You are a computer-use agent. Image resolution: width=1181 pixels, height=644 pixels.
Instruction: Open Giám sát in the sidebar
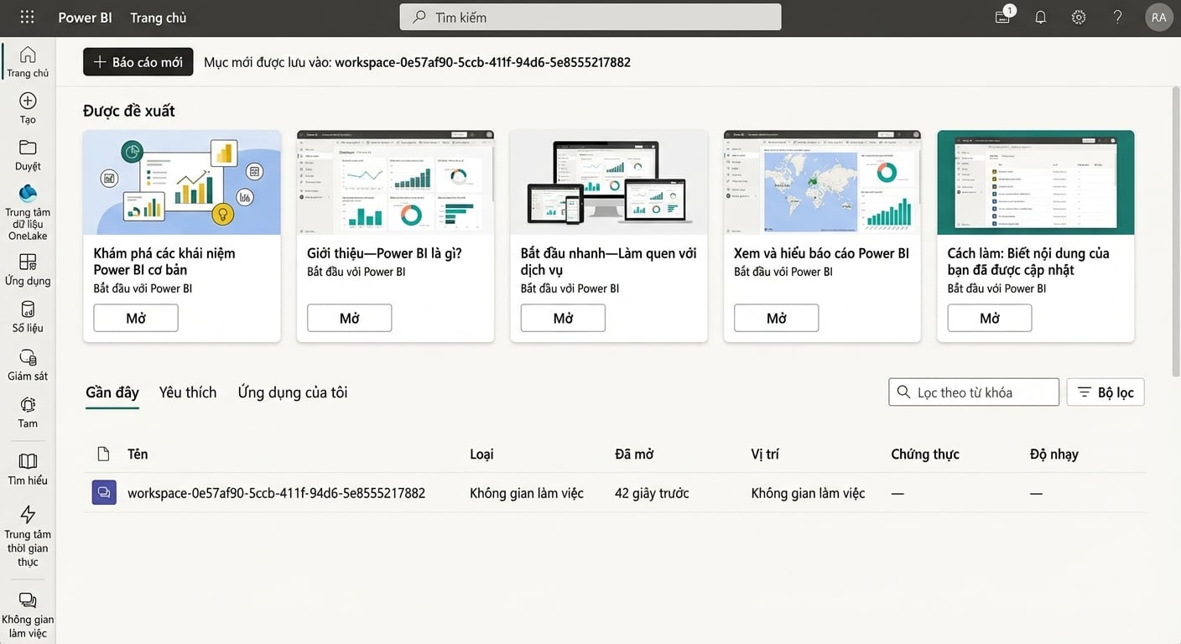click(28, 365)
